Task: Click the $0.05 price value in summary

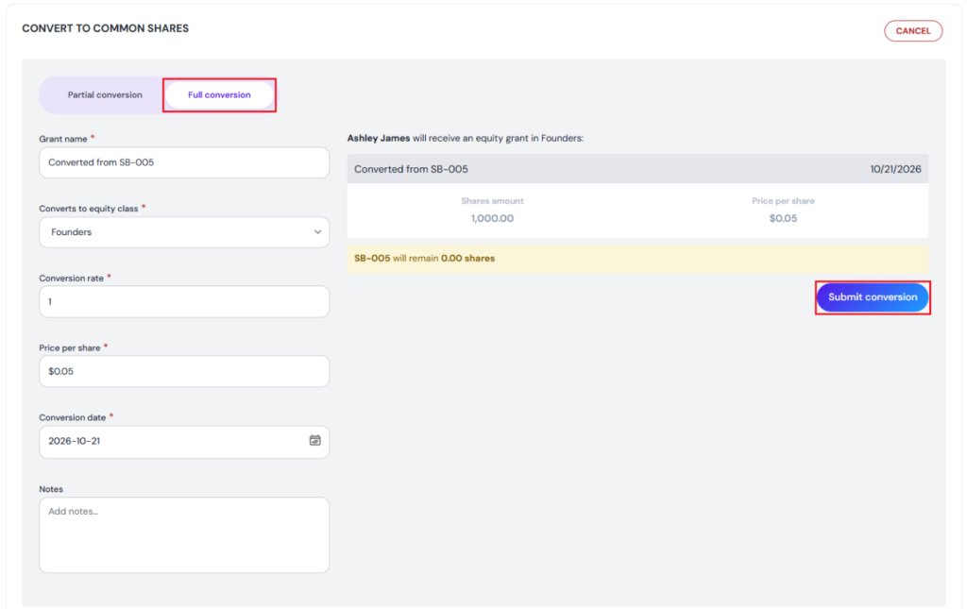Action: [x=783, y=218]
